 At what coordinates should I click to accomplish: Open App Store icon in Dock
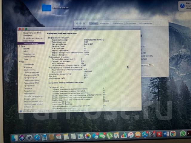(145, 134)
